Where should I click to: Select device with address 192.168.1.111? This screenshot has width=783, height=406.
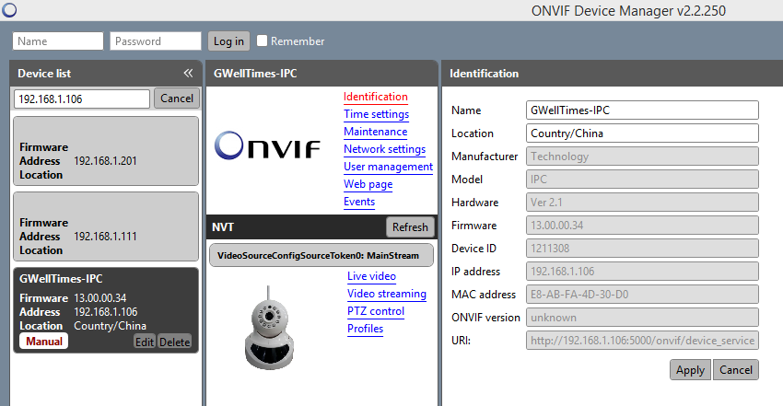coord(106,226)
